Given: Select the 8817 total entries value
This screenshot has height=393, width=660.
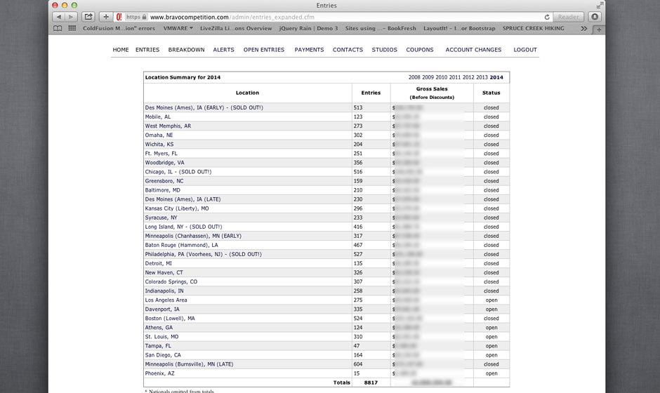Looking at the screenshot, I should [371, 382].
